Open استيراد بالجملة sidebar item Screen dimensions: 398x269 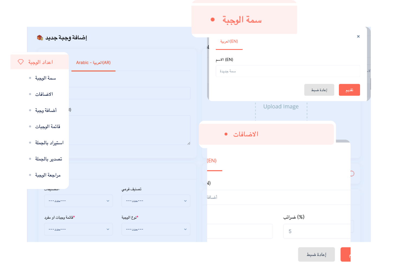coord(49,143)
